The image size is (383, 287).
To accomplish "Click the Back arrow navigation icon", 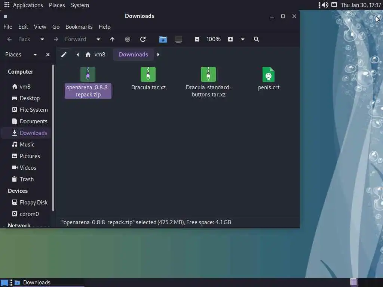I will tap(9, 39).
